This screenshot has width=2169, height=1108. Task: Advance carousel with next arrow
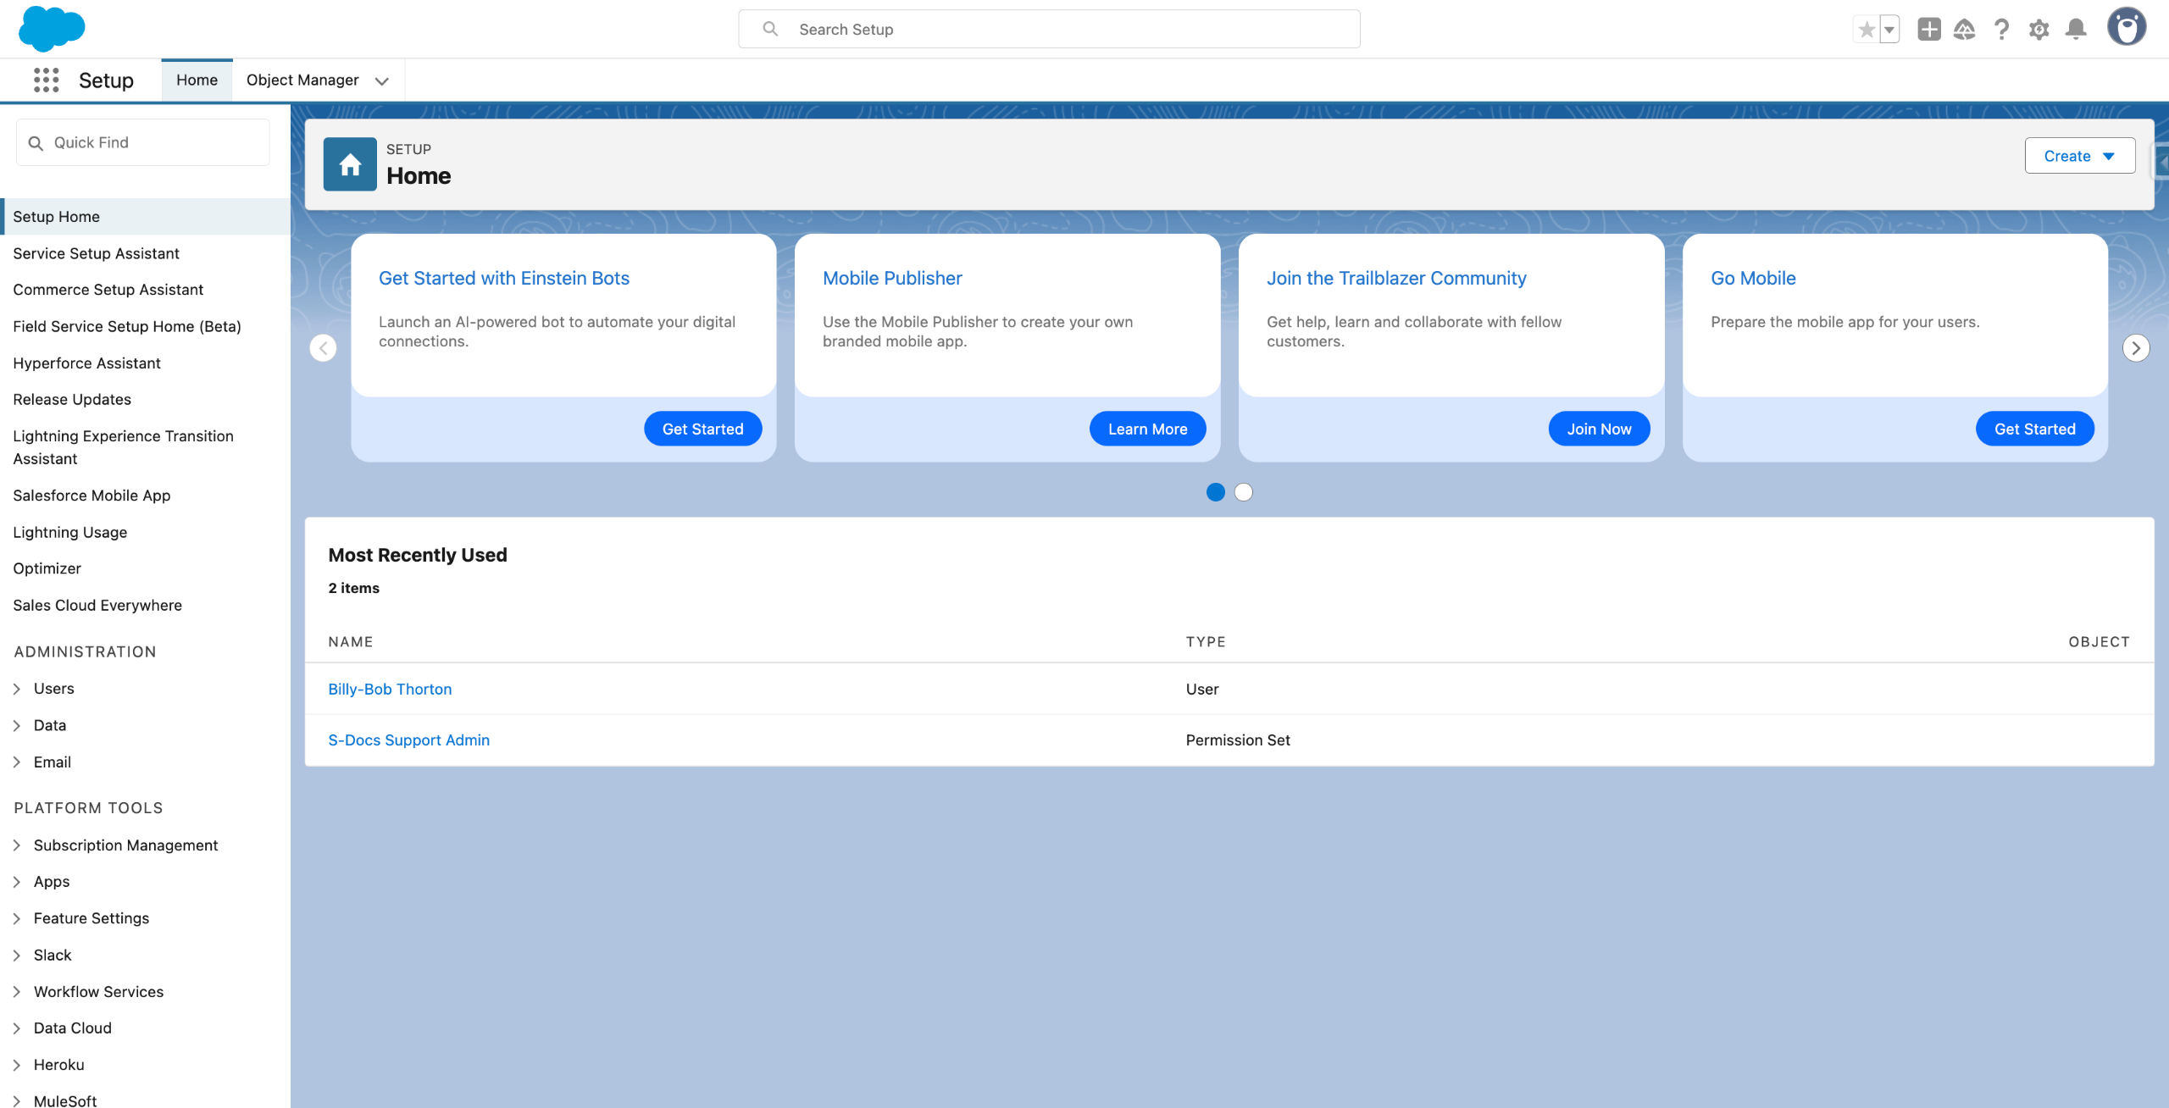point(2135,348)
